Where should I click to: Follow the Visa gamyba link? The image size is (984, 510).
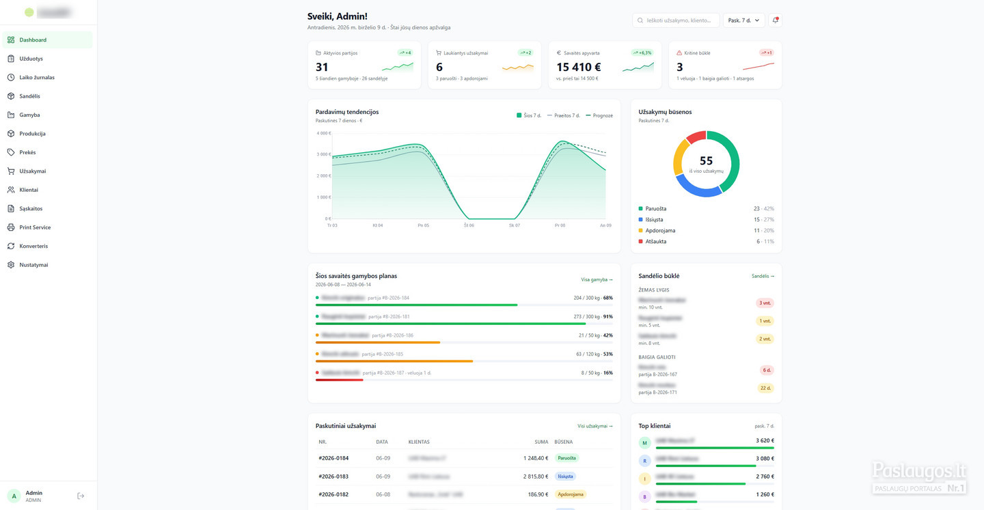(x=597, y=279)
